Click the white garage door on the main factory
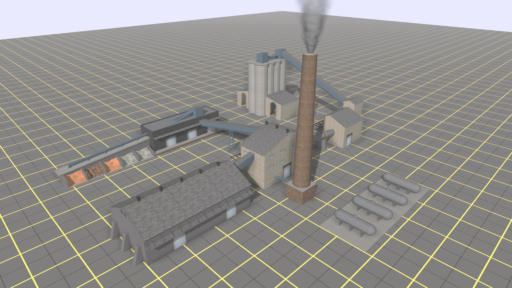512x288 pixels. click(287, 171)
